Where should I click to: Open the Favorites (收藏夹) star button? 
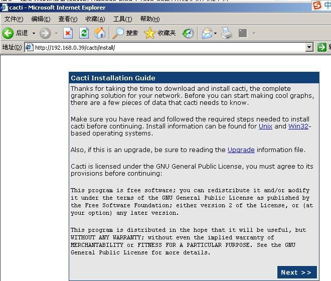pyautogui.click(x=160, y=33)
